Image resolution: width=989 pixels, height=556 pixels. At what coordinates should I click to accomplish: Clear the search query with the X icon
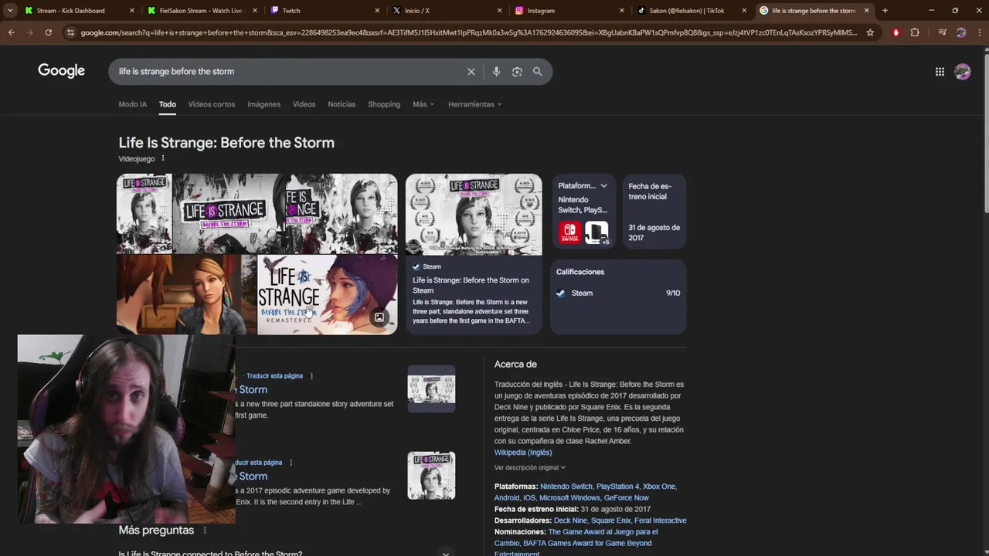471,71
